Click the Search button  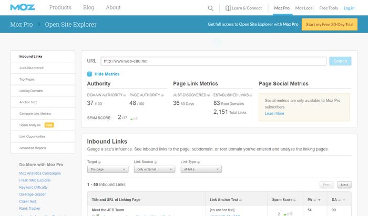(x=340, y=61)
